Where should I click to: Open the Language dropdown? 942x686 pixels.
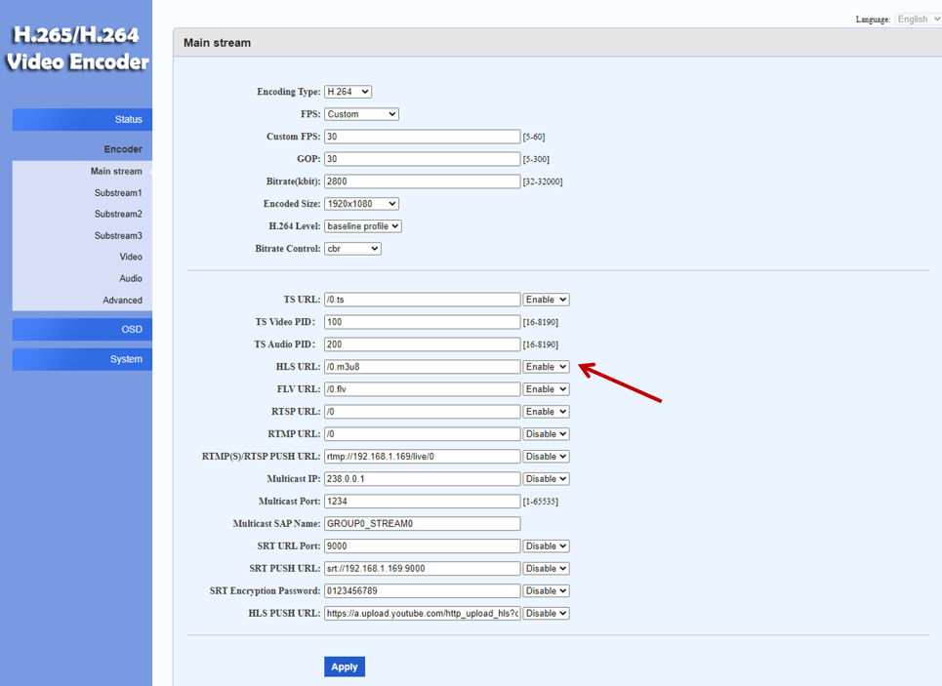click(918, 20)
